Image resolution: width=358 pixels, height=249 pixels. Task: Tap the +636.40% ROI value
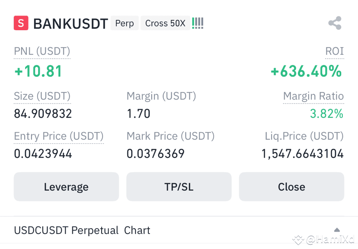coord(306,71)
